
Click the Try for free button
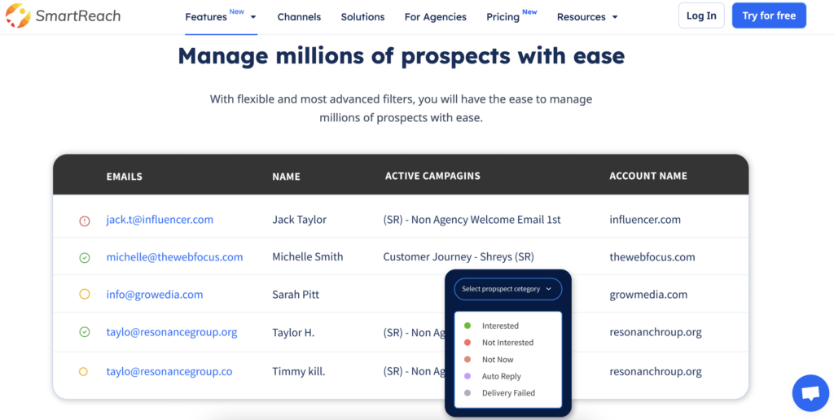[769, 15]
